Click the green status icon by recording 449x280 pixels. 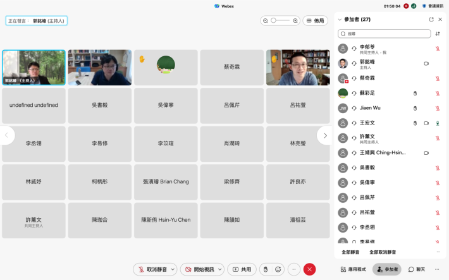[x=414, y=6]
